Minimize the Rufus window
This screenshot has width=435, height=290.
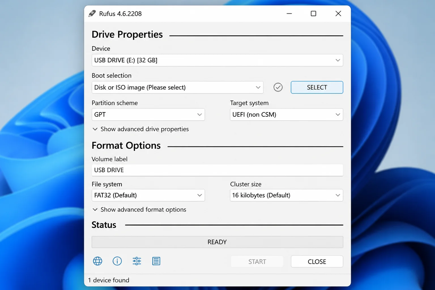coord(289,14)
